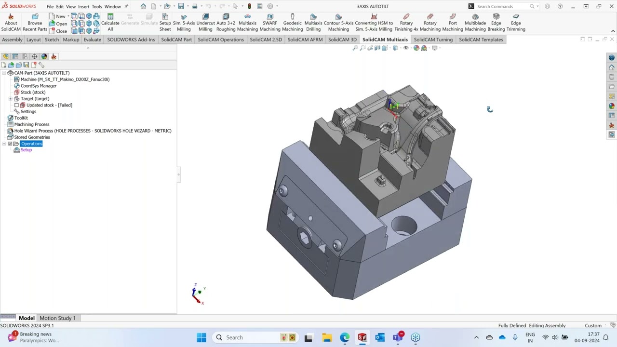The height and width of the screenshot is (347, 617).
Task: Switch to Motion Study 1
Action: pos(57,318)
